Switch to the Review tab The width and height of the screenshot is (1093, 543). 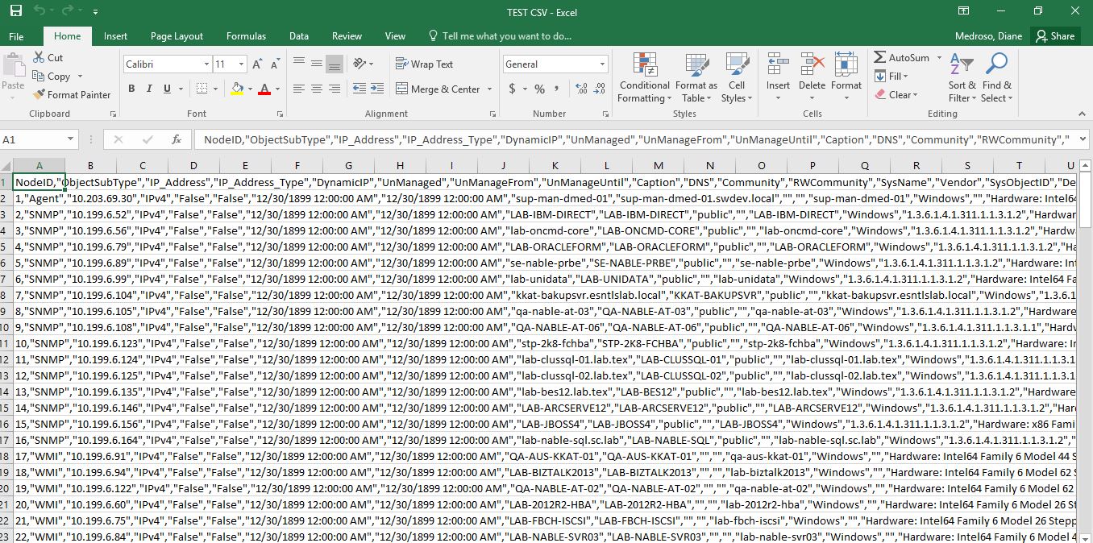pyautogui.click(x=347, y=36)
